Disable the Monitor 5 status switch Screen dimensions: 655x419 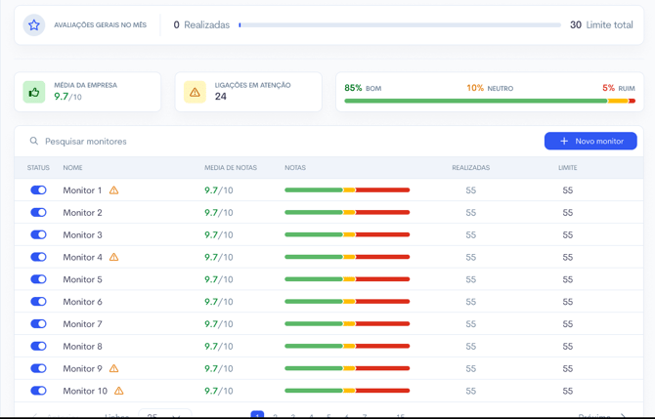[x=38, y=279]
